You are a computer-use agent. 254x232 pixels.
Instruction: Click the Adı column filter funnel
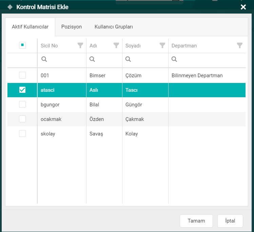click(x=116, y=45)
